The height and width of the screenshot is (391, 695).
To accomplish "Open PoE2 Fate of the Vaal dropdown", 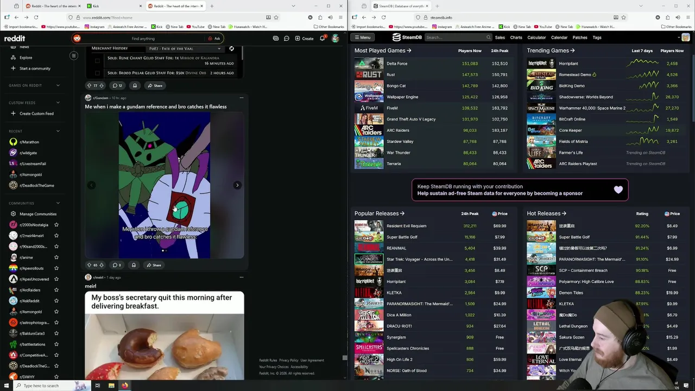I will 184,48.
